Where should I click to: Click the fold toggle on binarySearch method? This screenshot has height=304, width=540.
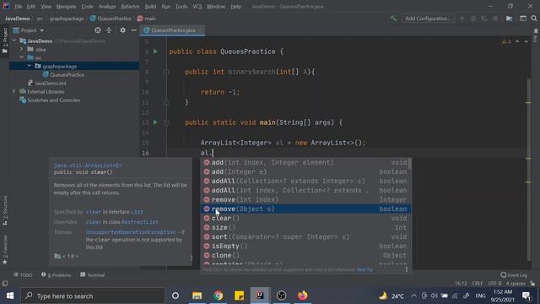point(167,72)
